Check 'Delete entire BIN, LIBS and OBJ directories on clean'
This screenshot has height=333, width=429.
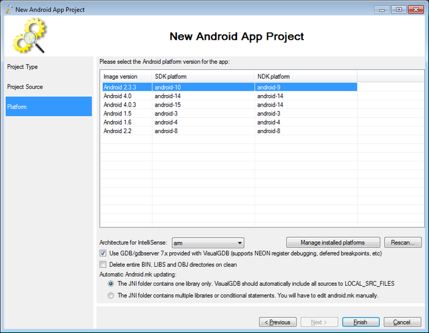point(102,264)
